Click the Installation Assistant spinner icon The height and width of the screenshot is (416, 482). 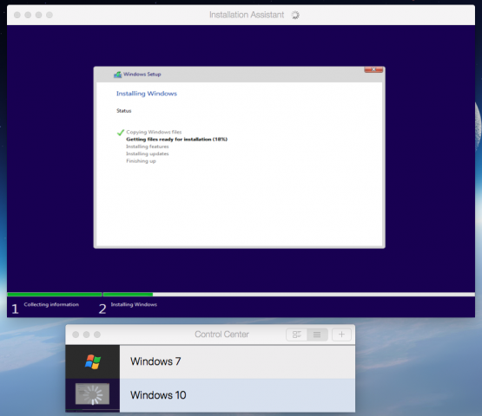pyautogui.click(x=295, y=15)
